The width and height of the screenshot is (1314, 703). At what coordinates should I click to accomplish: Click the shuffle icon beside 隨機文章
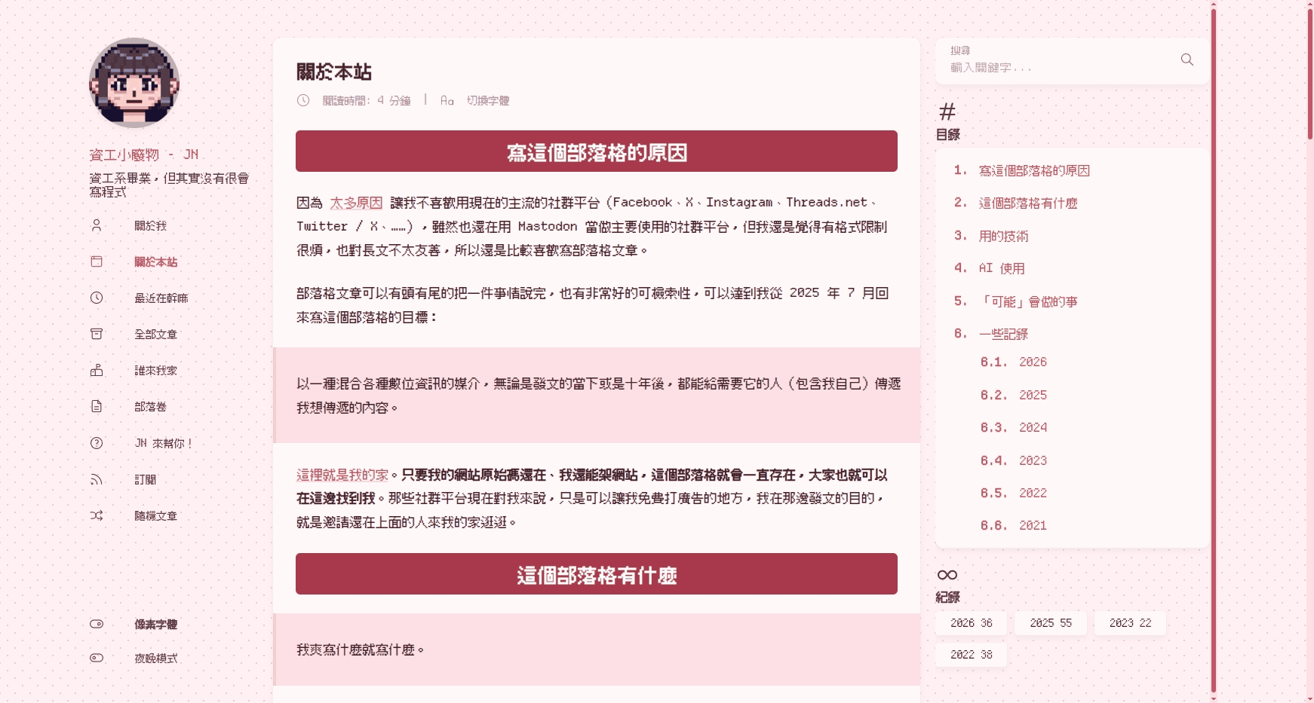pos(97,515)
